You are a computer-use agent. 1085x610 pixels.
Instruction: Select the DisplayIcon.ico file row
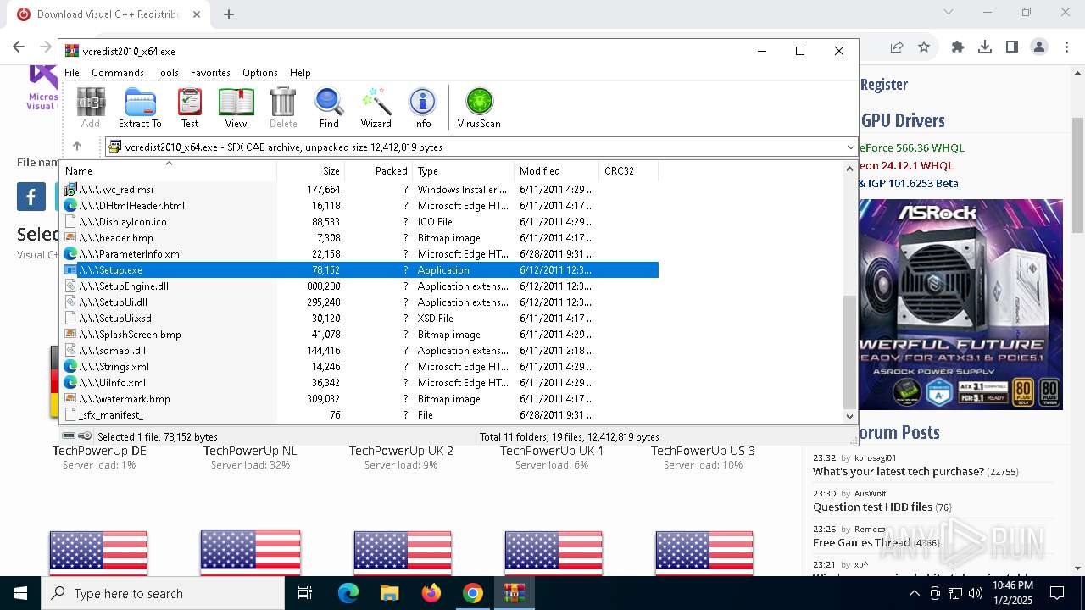[x=360, y=222]
